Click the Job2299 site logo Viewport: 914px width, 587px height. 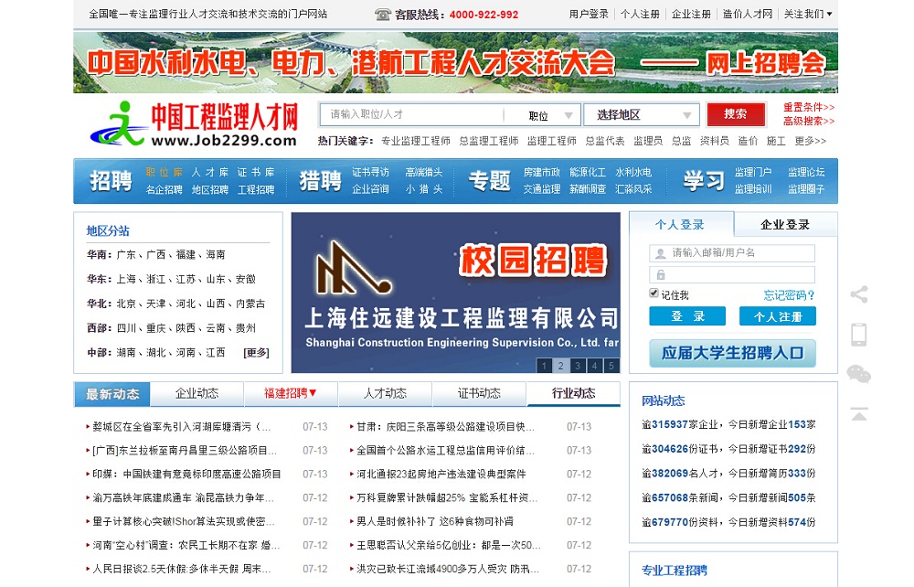[x=194, y=124]
